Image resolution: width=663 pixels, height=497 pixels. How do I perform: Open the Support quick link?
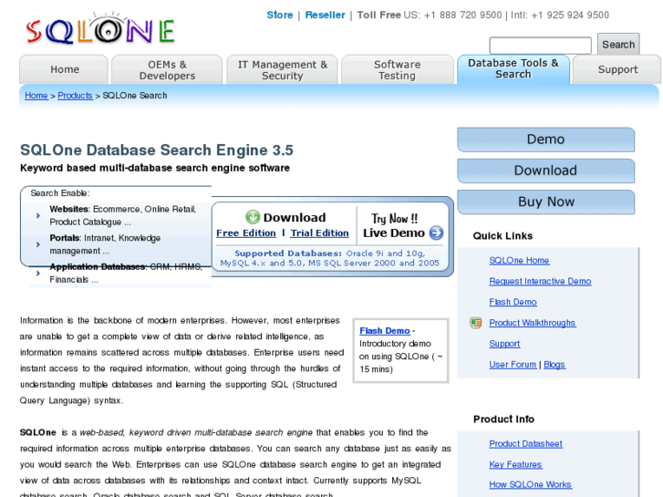pos(504,344)
